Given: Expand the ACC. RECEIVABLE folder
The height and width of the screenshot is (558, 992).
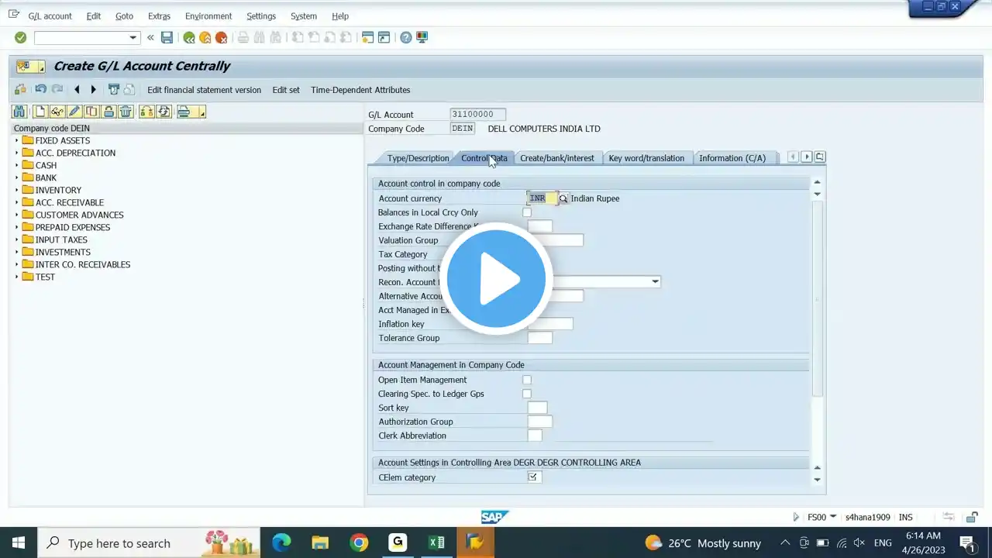Looking at the screenshot, I should (x=16, y=202).
